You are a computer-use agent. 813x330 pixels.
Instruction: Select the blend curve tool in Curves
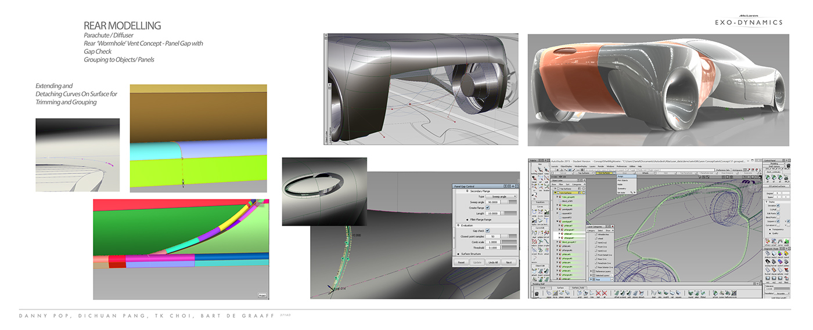pos(546,212)
